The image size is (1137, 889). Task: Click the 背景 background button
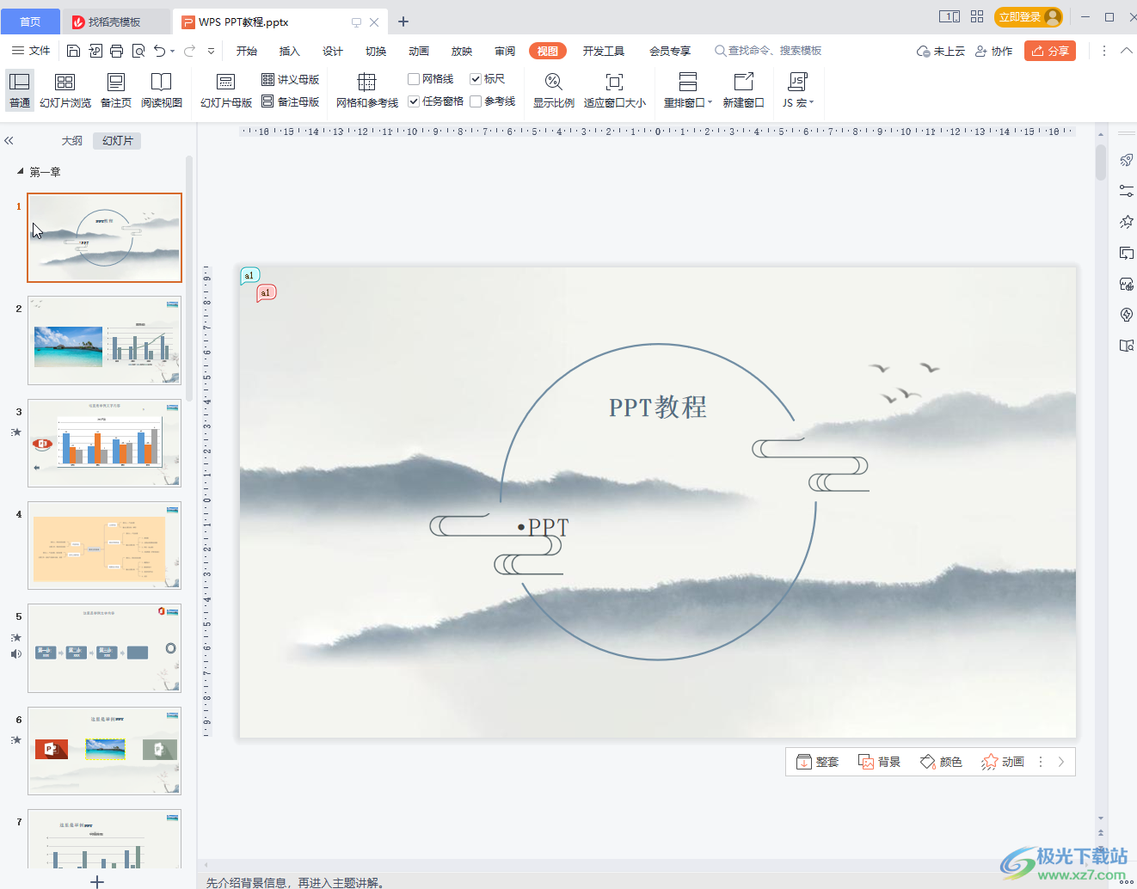(879, 762)
